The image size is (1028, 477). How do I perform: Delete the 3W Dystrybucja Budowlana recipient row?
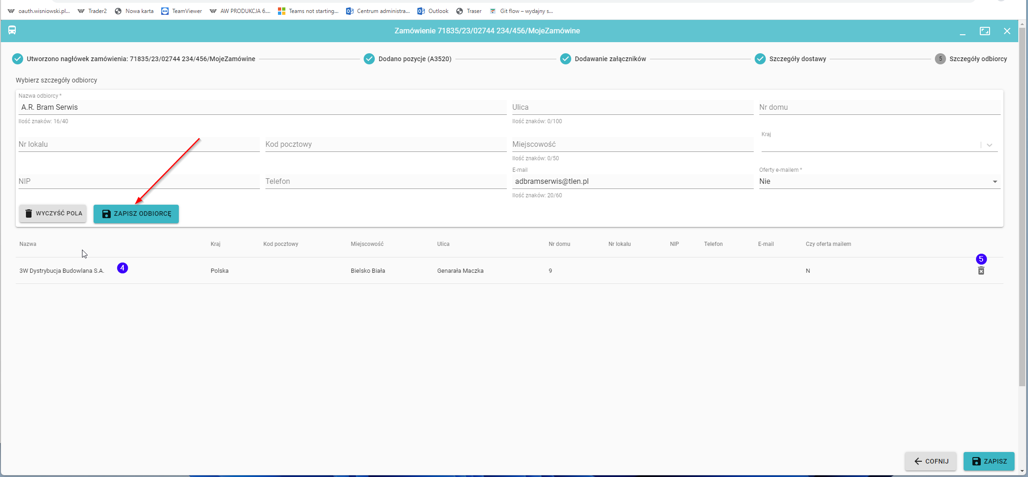pyautogui.click(x=981, y=271)
